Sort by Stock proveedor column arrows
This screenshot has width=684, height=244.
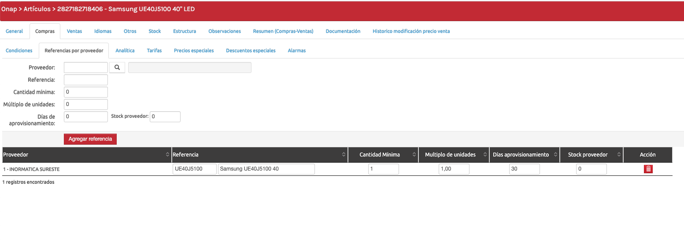(x=619, y=155)
